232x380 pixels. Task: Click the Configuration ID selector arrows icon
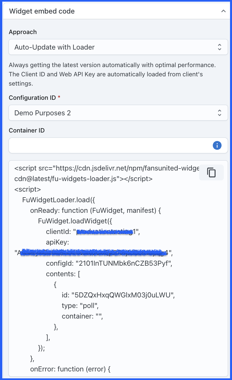pos(219,113)
